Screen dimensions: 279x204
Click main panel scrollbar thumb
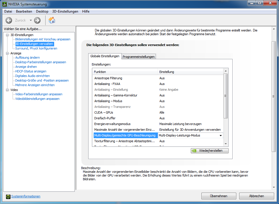coord(274,96)
